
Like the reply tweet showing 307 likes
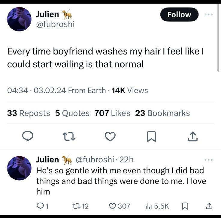(120, 206)
